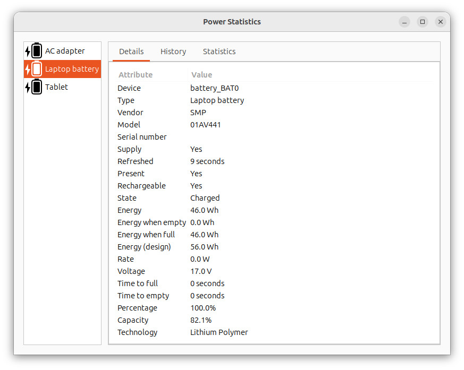Image resolution: width=464 pixels, height=370 pixels.
Task: Minimize the Power Statistics window
Action: point(404,22)
